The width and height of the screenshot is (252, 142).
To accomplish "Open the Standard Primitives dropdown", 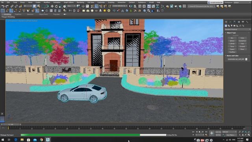I will pyautogui.click(x=237, y=30).
